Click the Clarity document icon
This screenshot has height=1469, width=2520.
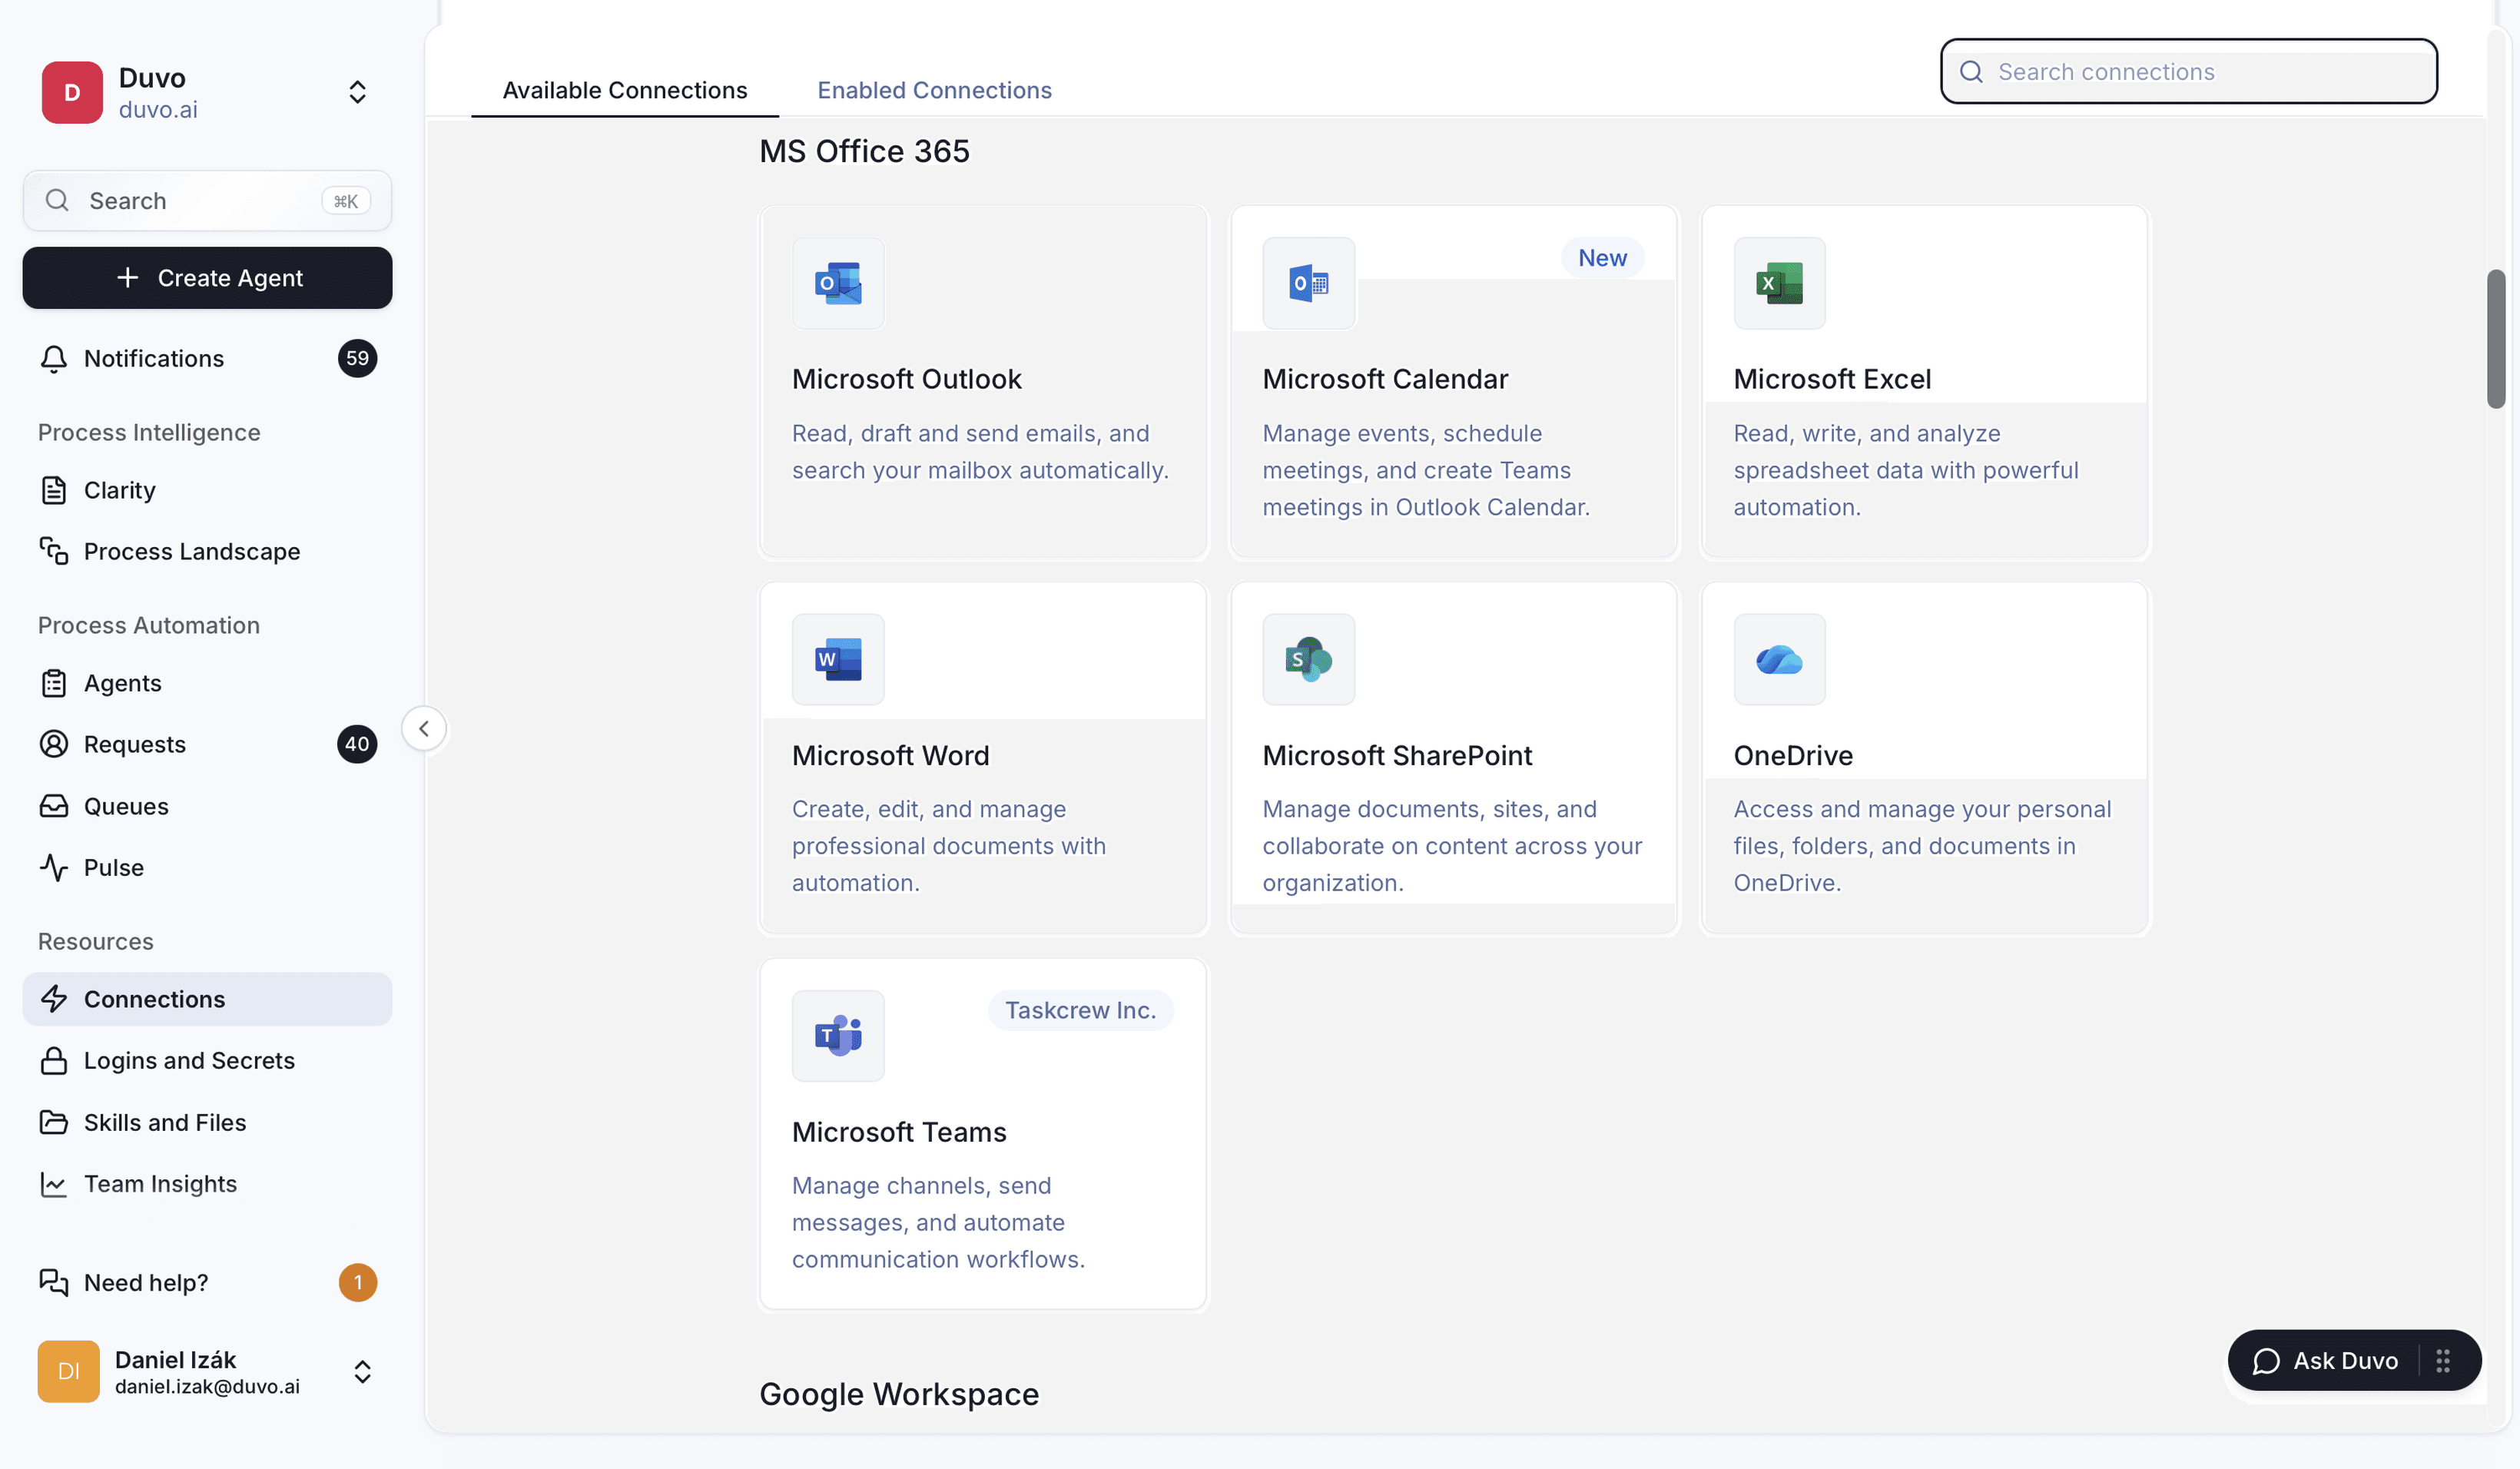click(x=54, y=490)
